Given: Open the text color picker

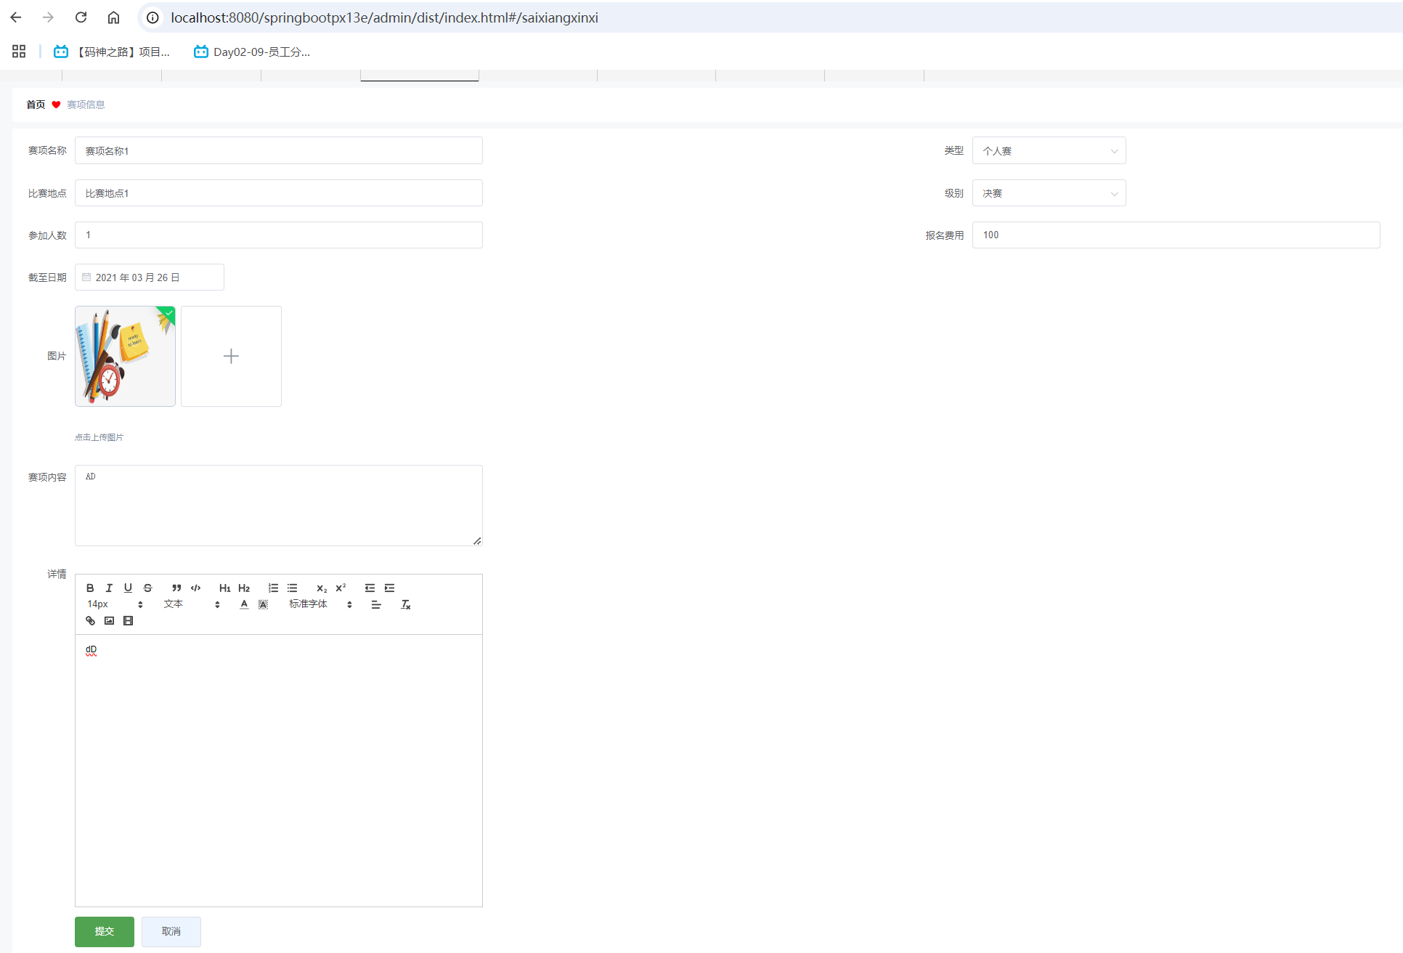Looking at the screenshot, I should [244, 604].
